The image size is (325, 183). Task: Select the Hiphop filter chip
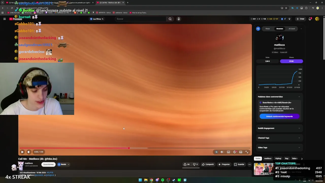278,159
